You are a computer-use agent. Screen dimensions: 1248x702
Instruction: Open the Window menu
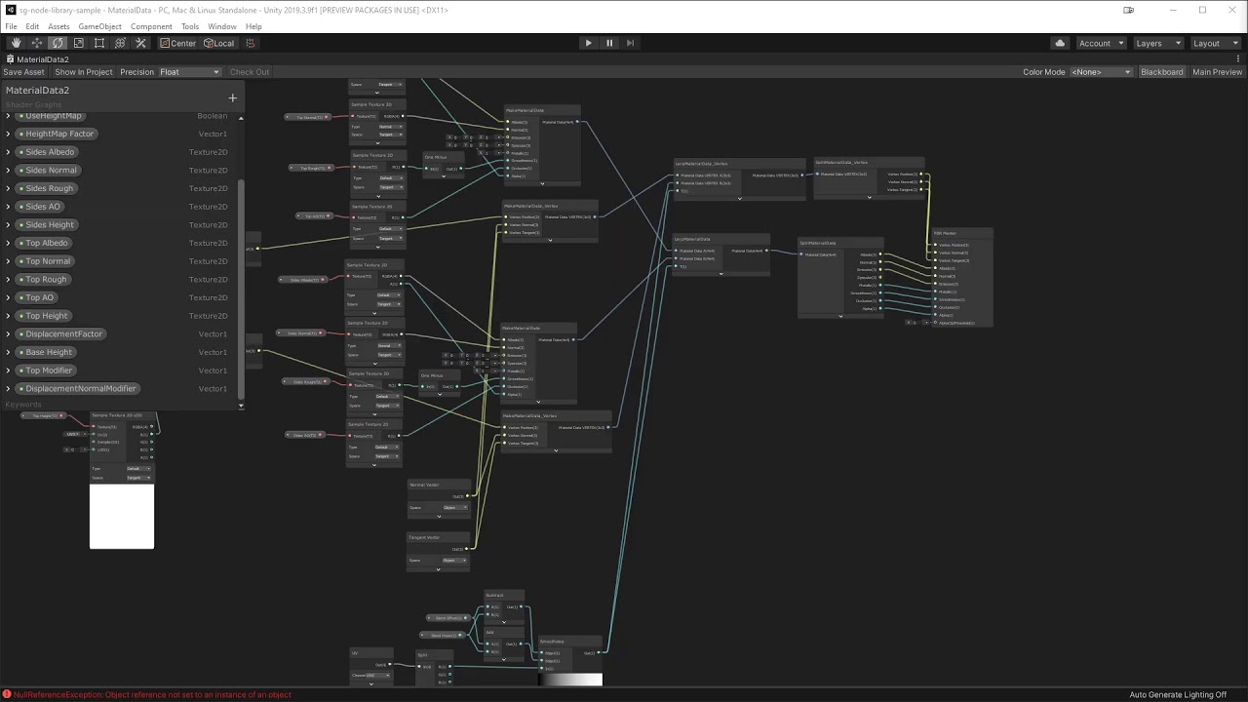(221, 26)
